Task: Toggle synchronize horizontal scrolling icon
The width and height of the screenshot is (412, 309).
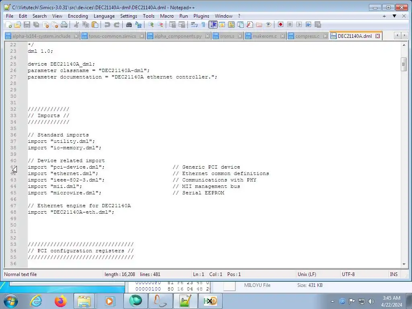Action: pos(182,25)
